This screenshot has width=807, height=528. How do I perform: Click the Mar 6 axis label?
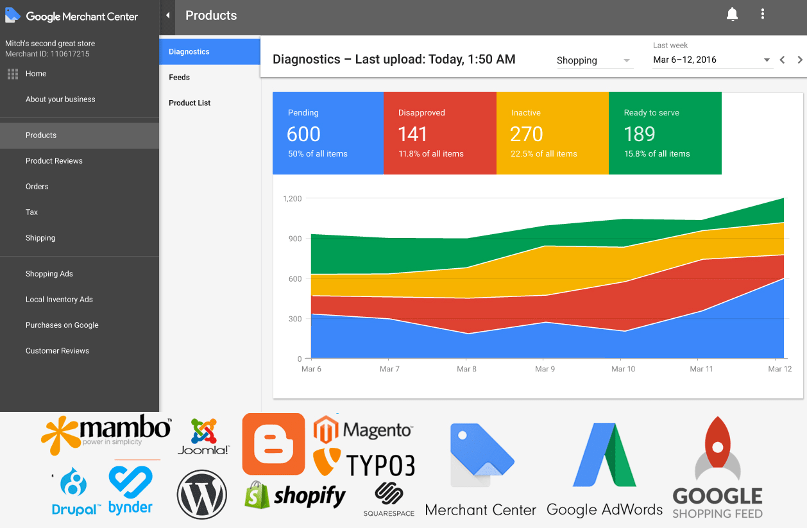coord(311,369)
